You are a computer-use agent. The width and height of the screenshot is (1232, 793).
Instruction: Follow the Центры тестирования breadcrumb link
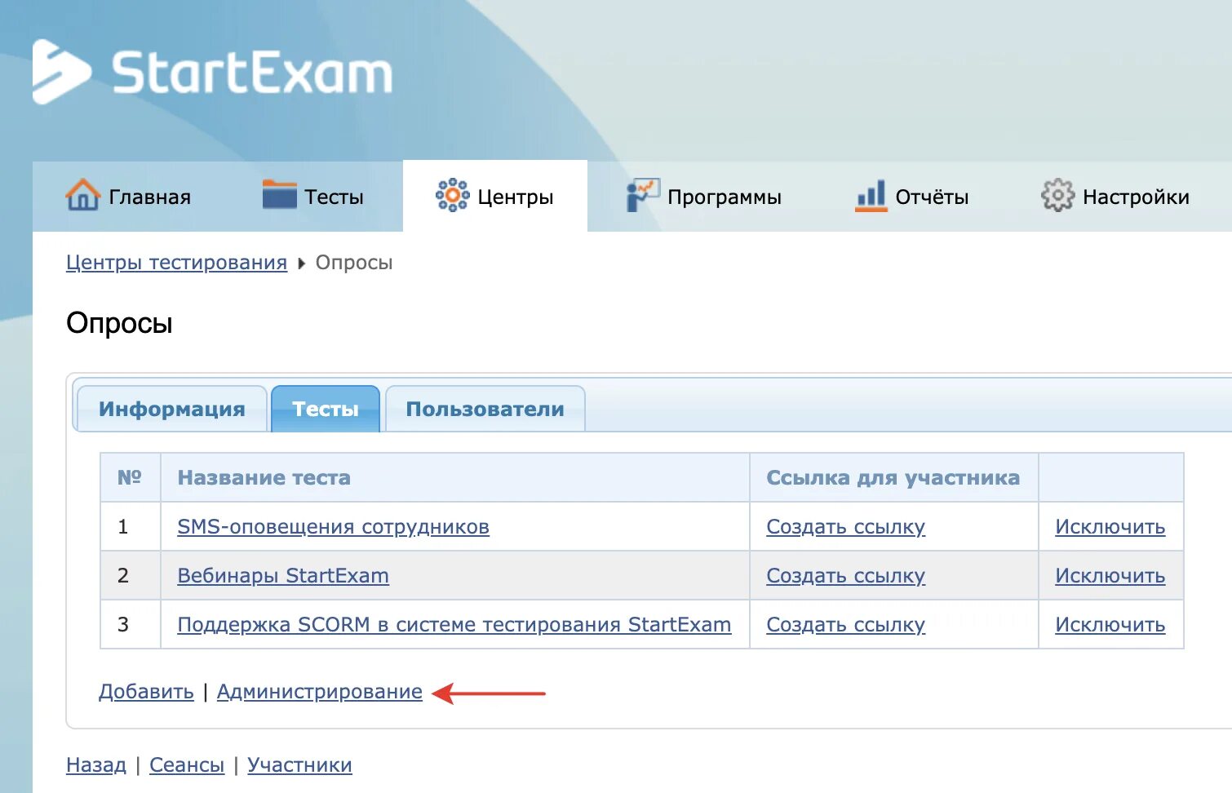[176, 263]
